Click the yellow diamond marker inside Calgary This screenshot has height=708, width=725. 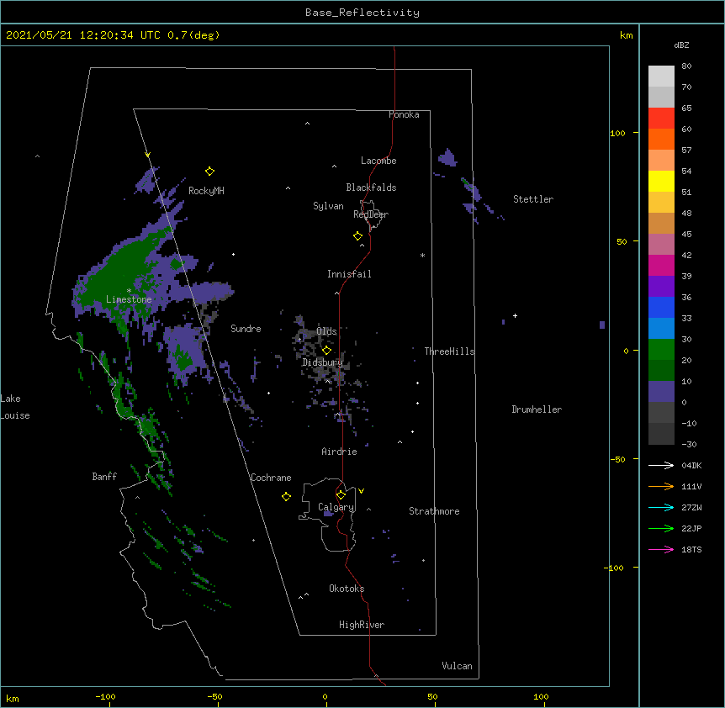[x=341, y=495]
